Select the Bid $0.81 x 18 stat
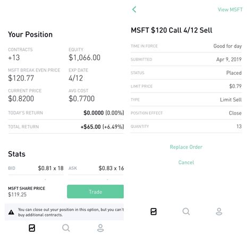Viewport: 252px width, 235px height. (x=36, y=168)
